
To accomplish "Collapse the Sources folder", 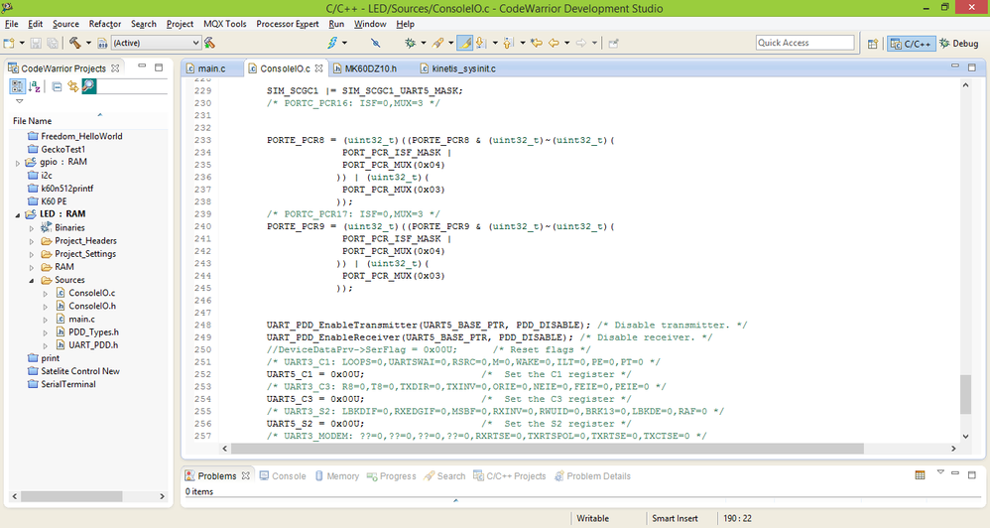I will [x=32, y=281].
